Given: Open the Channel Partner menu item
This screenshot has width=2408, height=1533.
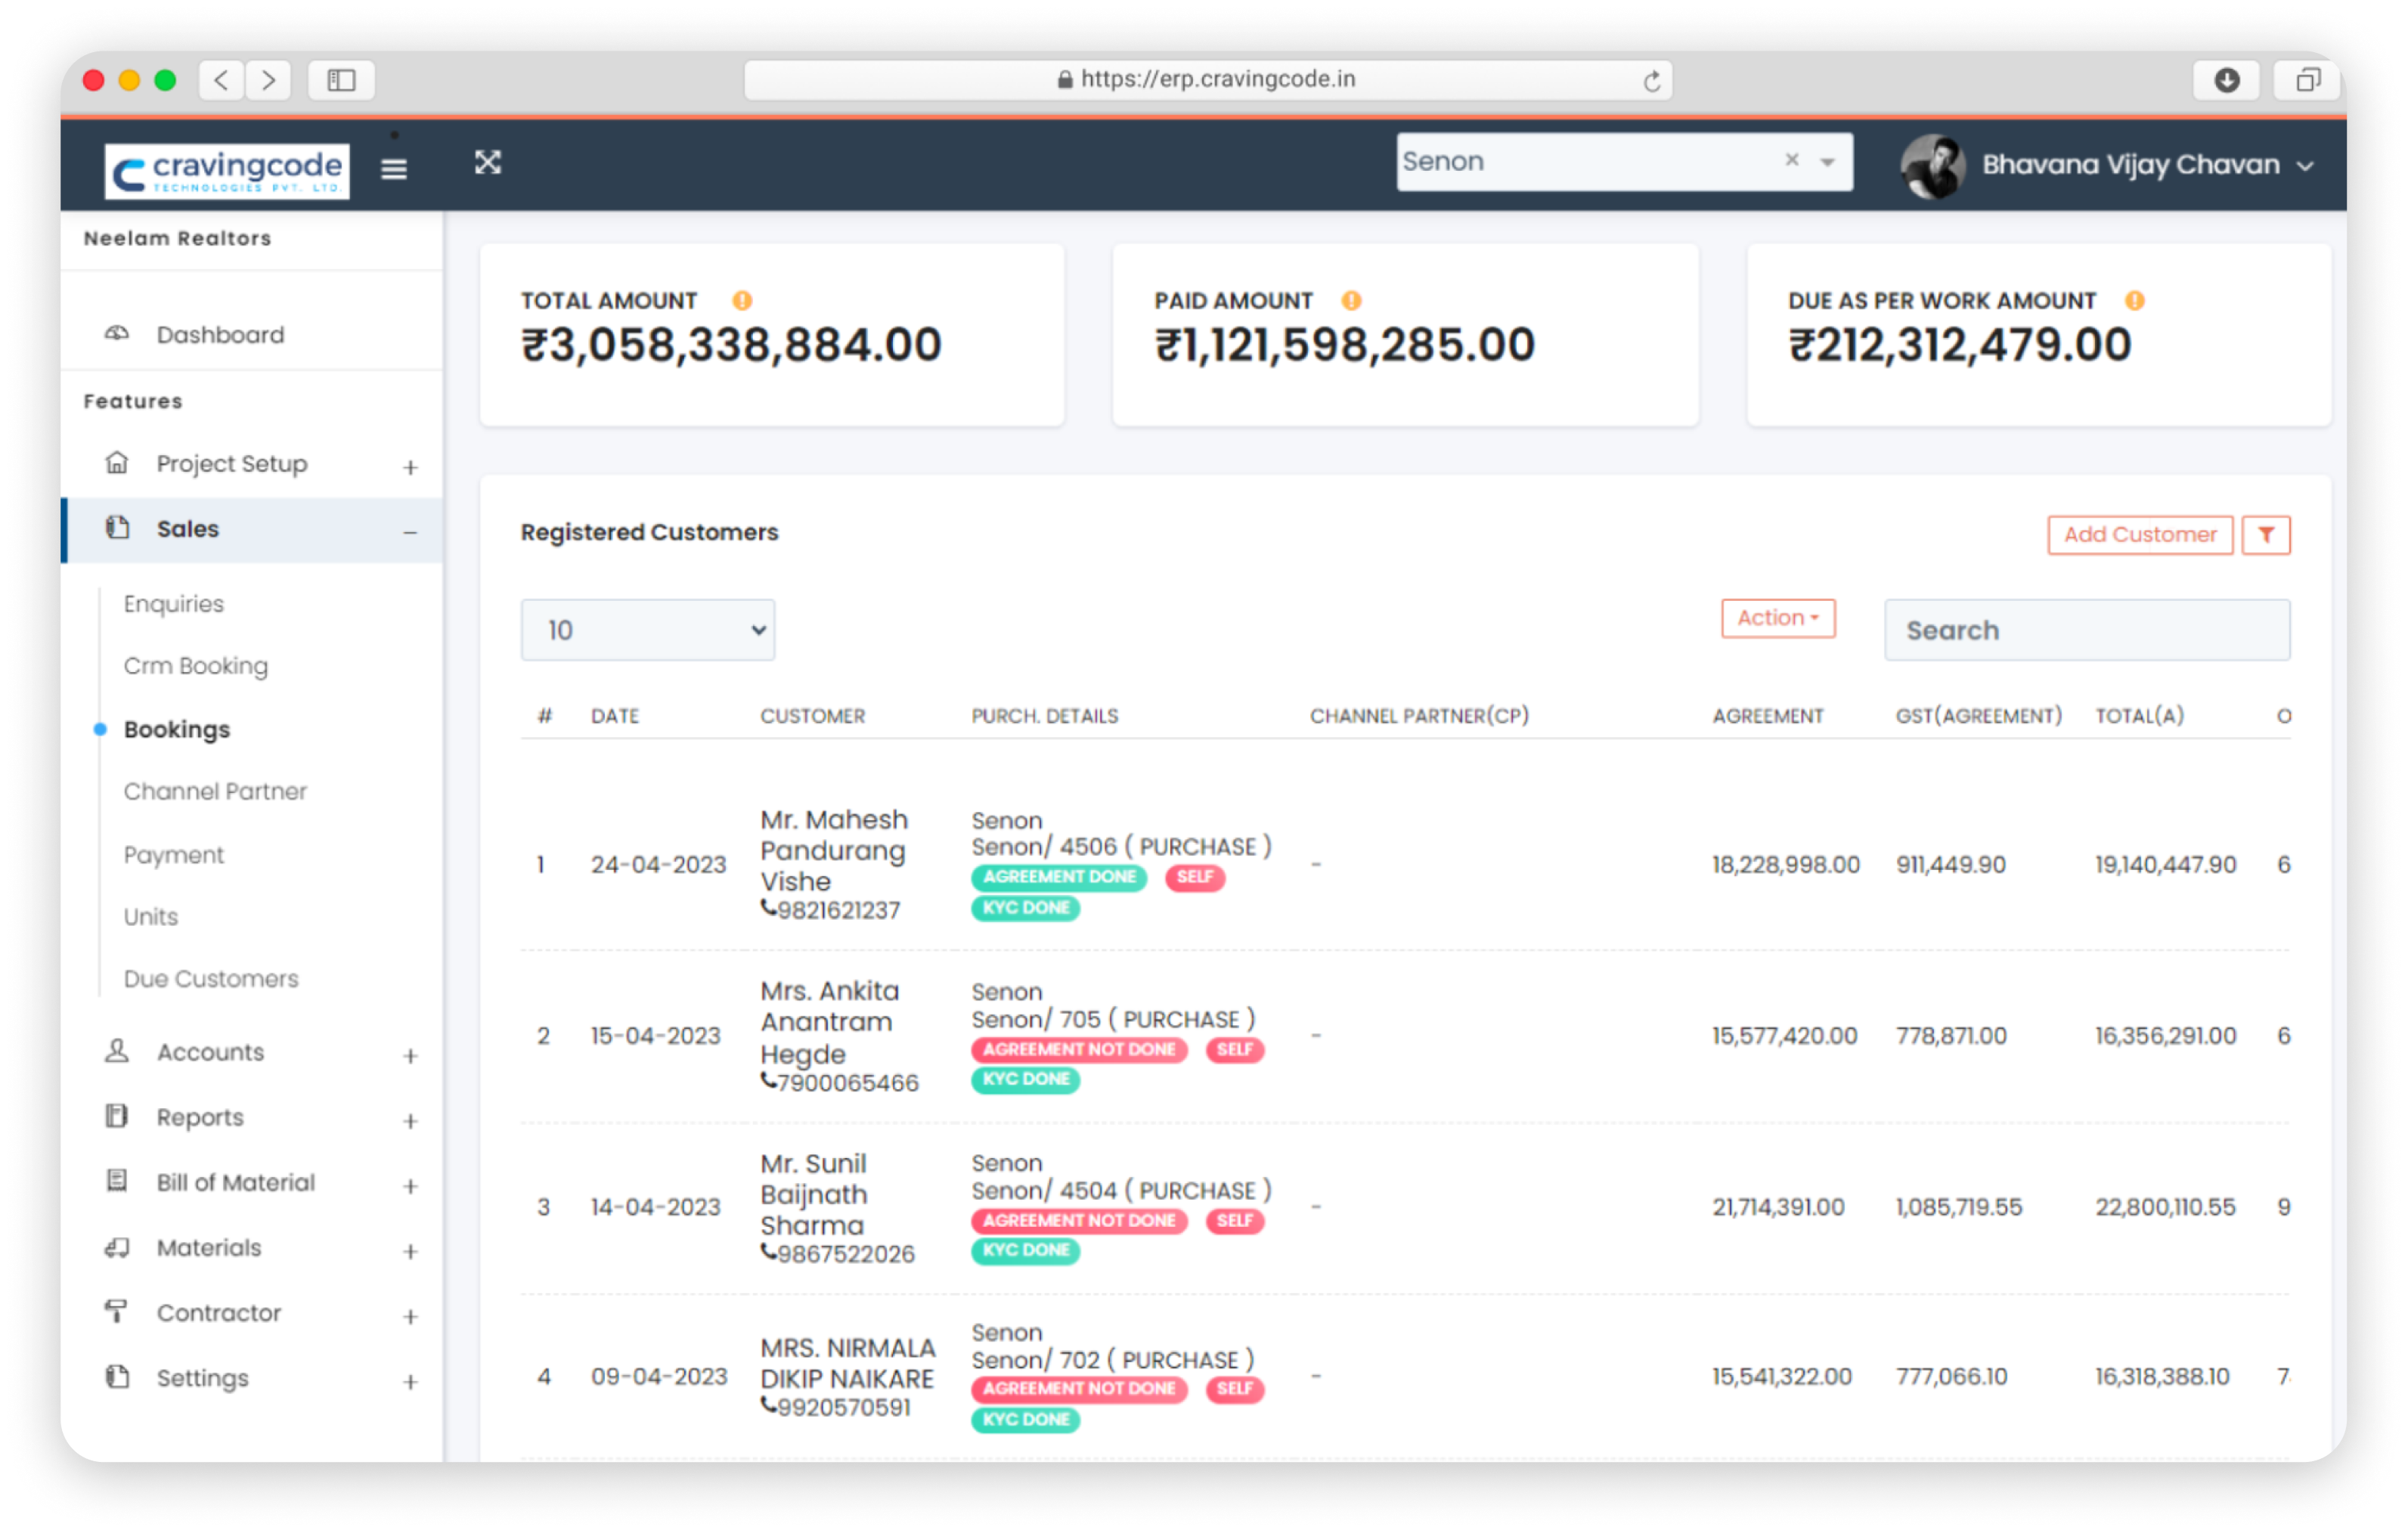Looking at the screenshot, I should click(214, 791).
